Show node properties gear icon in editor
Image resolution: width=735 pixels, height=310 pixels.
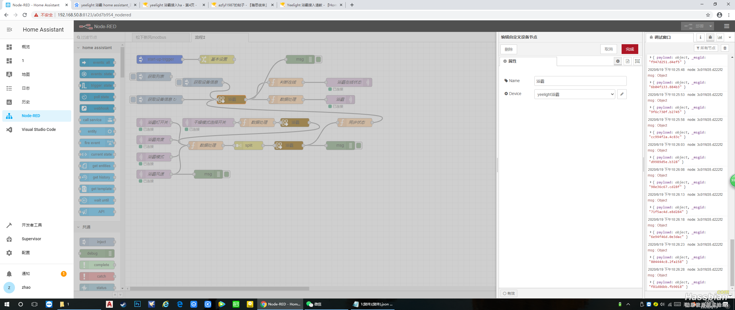pos(618,61)
